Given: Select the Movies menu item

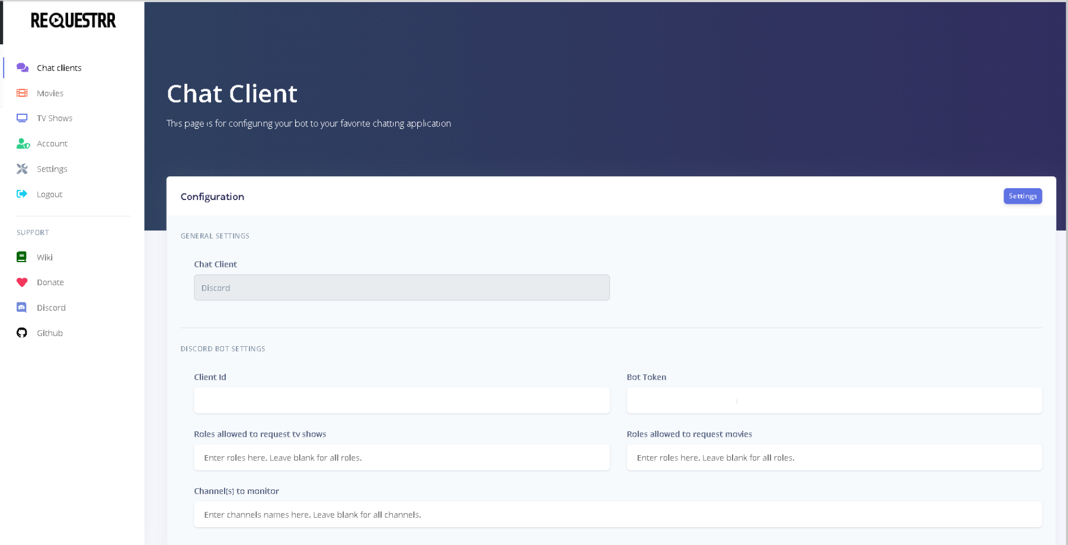Looking at the screenshot, I should [50, 93].
